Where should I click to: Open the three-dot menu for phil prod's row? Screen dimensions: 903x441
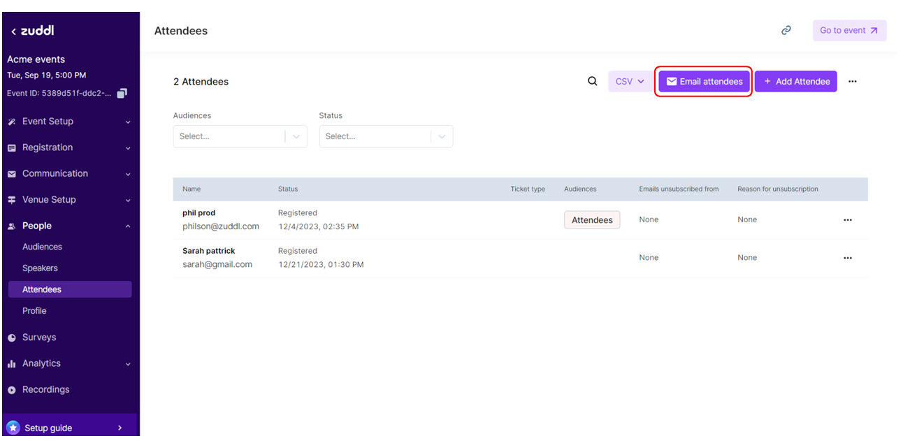click(847, 219)
